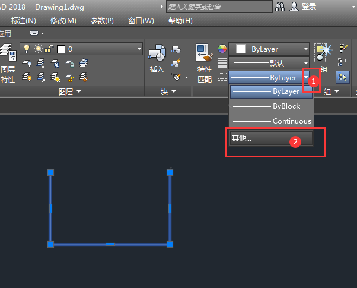The height and width of the screenshot is (288, 357).
Task: Toggle the layer padlock icon
Action: [49, 49]
